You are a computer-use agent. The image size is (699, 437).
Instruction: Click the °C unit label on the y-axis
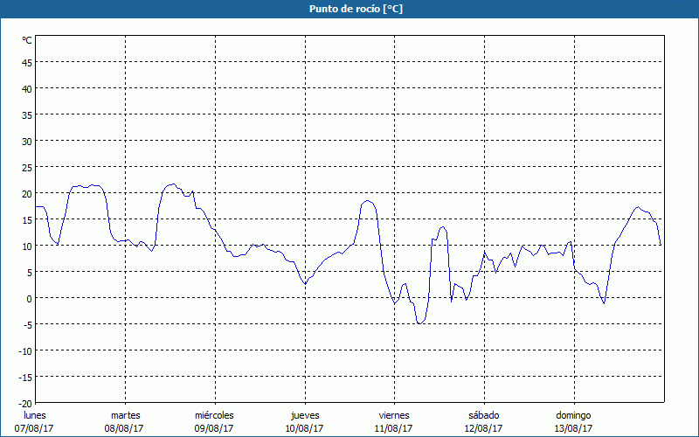point(26,40)
